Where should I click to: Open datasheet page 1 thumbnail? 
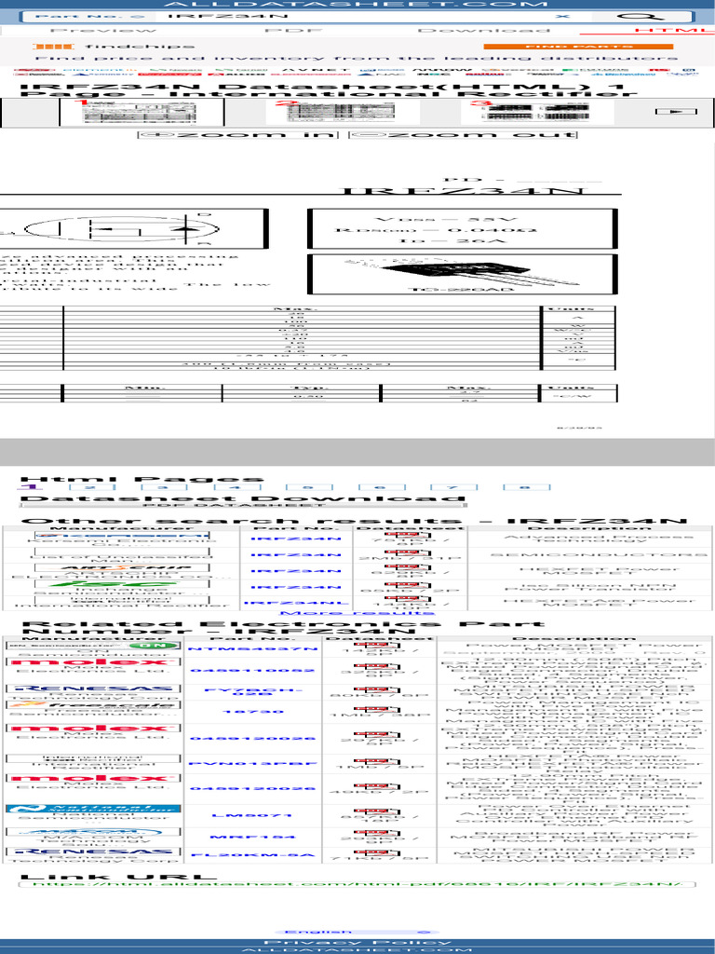click(x=142, y=112)
